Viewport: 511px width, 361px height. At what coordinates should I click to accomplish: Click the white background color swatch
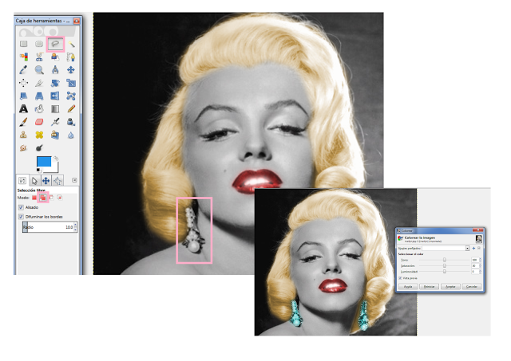click(x=54, y=169)
